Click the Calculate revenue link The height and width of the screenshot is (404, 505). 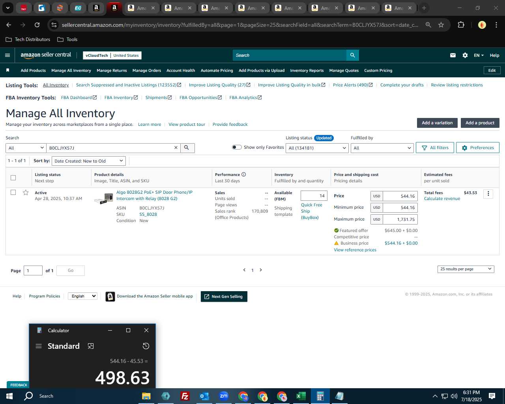pyautogui.click(x=442, y=198)
